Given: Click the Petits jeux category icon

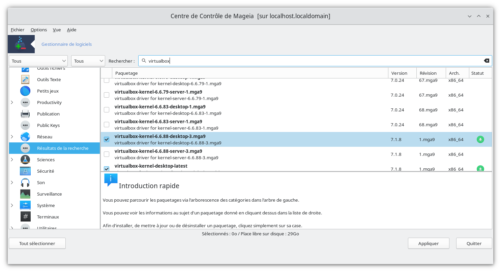Looking at the screenshot, I should click(x=25, y=91).
